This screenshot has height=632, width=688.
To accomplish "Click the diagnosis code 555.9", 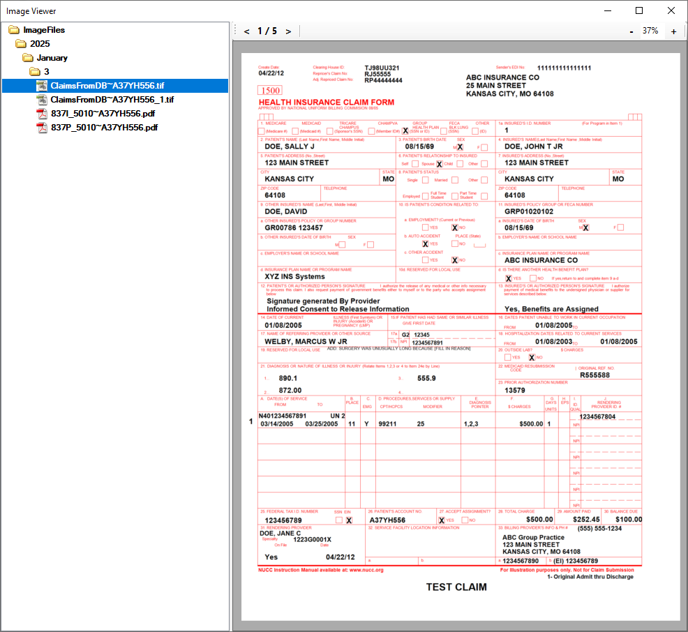I will [426, 378].
